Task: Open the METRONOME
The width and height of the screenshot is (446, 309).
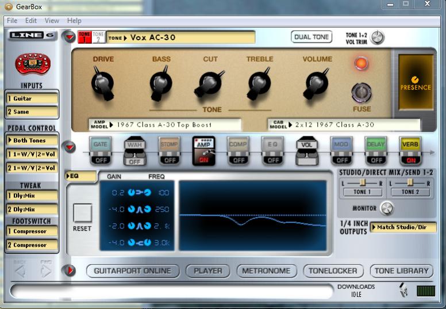Action: tap(266, 271)
